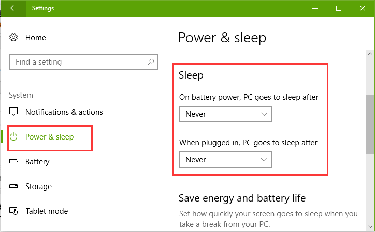The width and height of the screenshot is (375, 232).
Task: Click the magnifier icon in search box
Action: 150,62
